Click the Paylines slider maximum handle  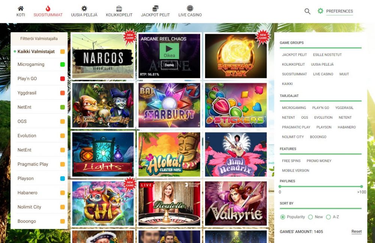(x=361, y=186)
